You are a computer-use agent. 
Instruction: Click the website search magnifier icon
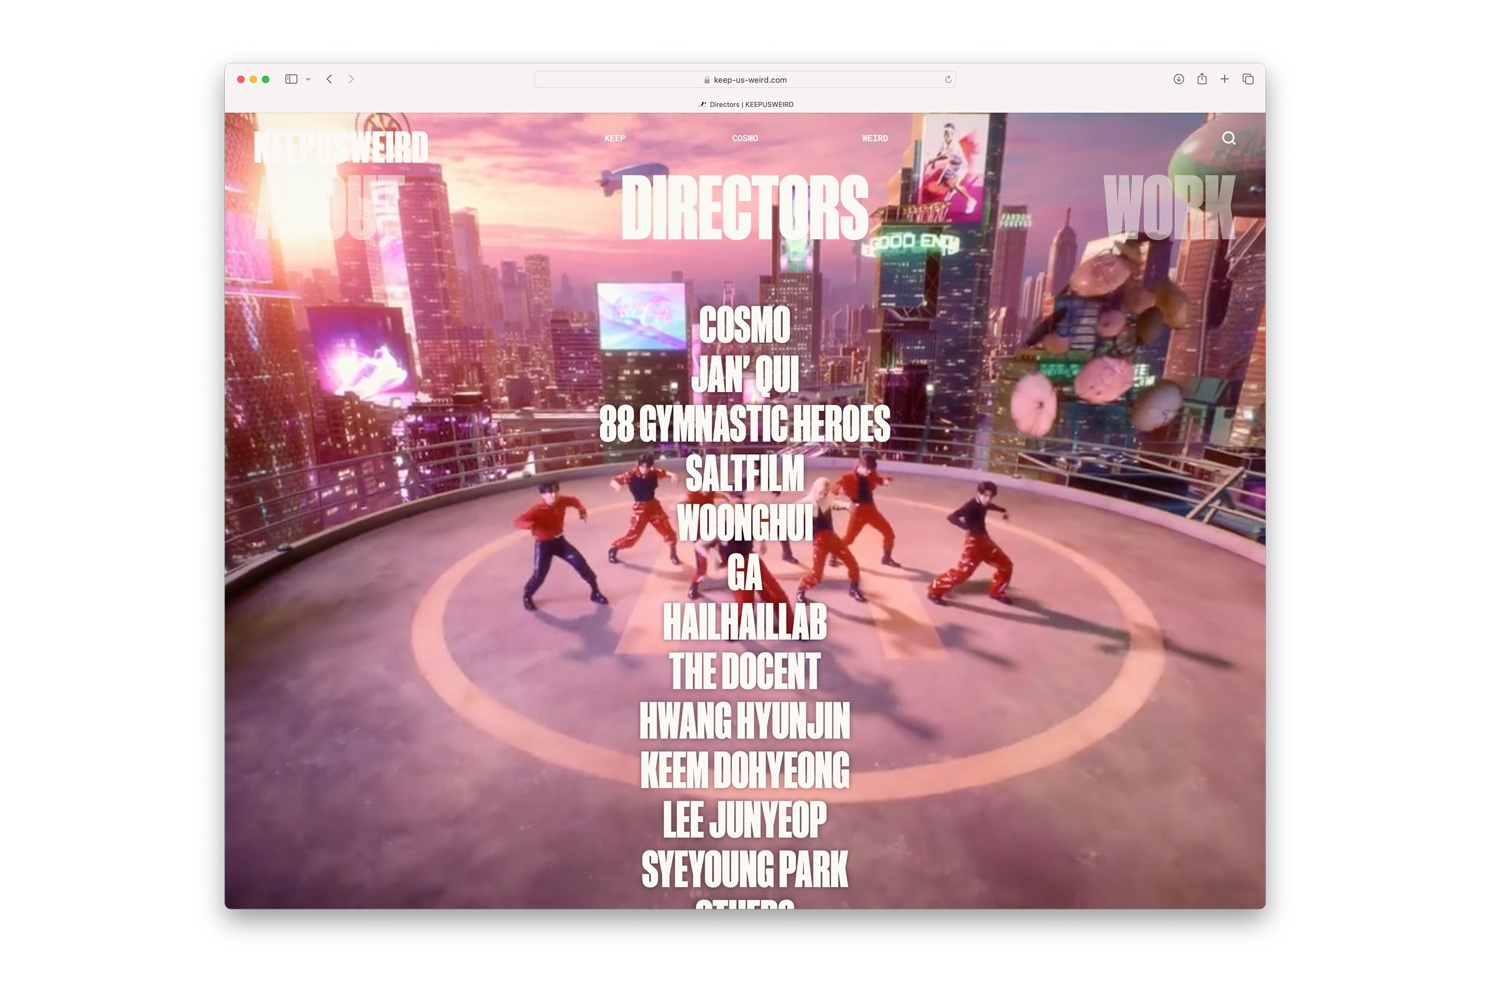1229,138
